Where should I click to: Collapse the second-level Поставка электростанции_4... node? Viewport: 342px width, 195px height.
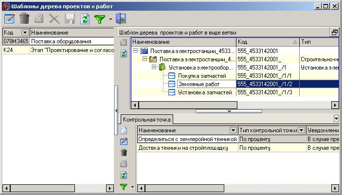[x=144, y=59]
